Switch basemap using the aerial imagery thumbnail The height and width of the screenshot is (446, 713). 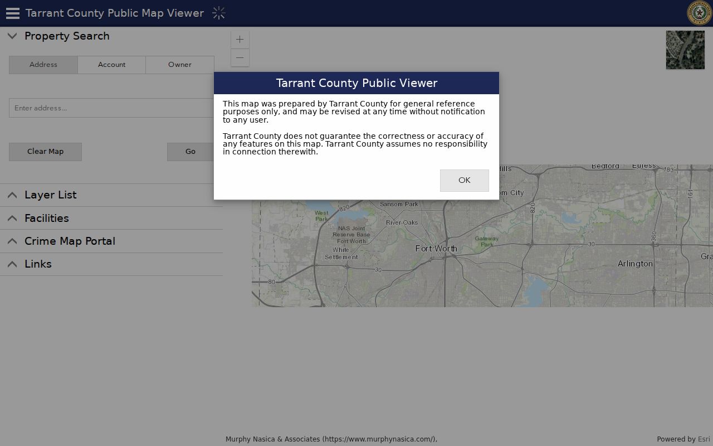[x=685, y=50]
